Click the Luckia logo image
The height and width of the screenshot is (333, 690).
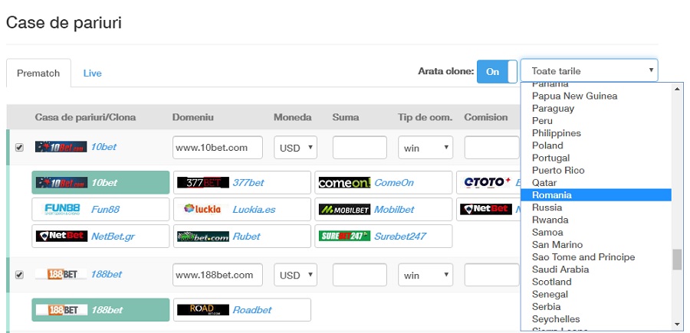(203, 209)
